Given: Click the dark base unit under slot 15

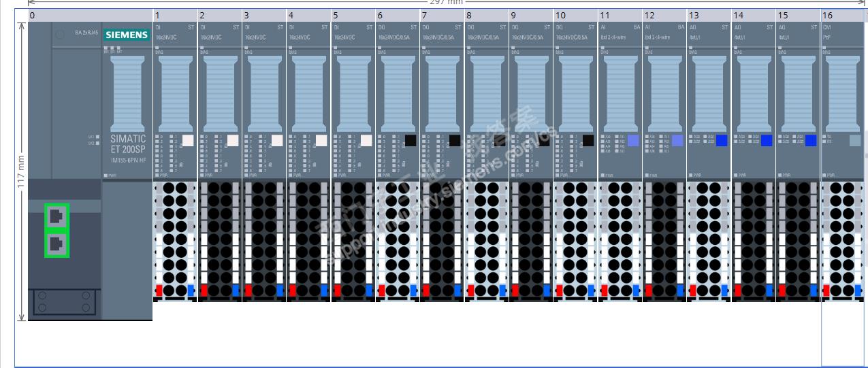Looking at the screenshot, I should point(798,240).
